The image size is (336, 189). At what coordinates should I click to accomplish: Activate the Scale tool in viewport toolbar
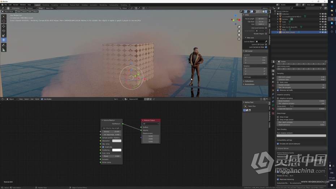click(4, 35)
